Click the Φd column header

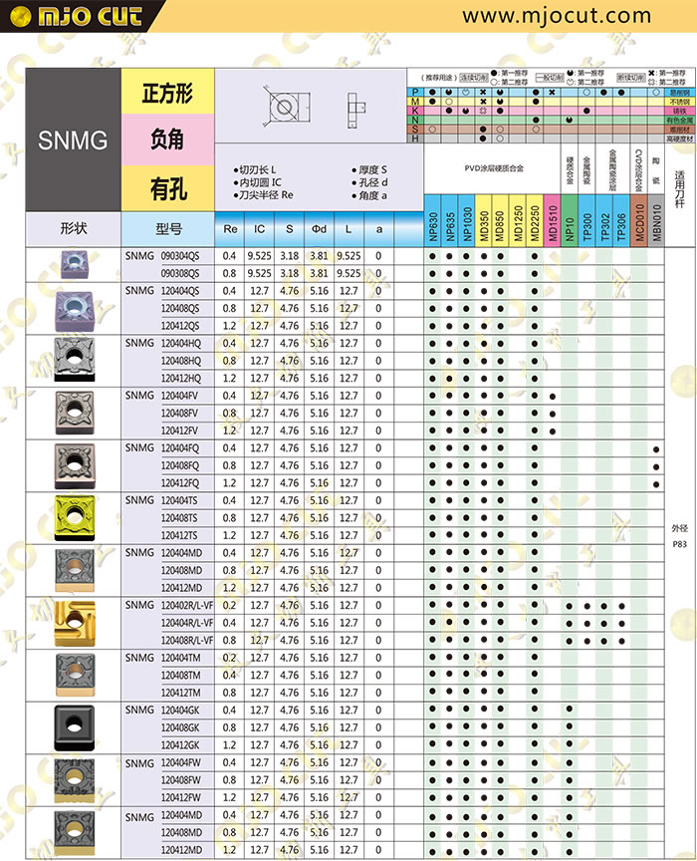[319, 229]
